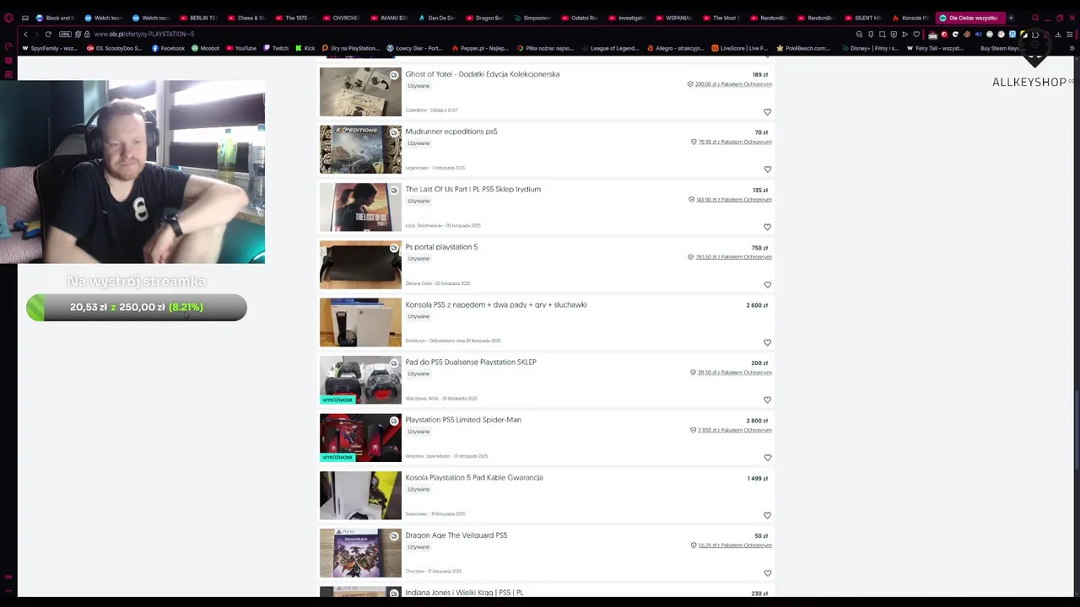Switch to the Dan Da Dan tab
Screen dimensions: 1080x607
click(438, 18)
